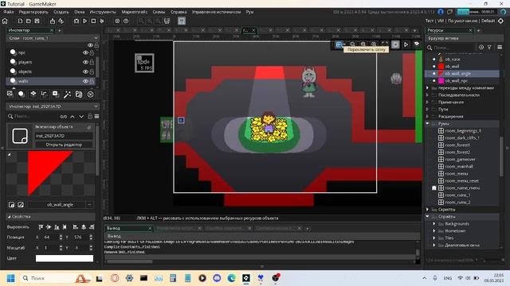Viewport: 510px width, 286px height.
Task: Stop the running game
Action: 93,21
